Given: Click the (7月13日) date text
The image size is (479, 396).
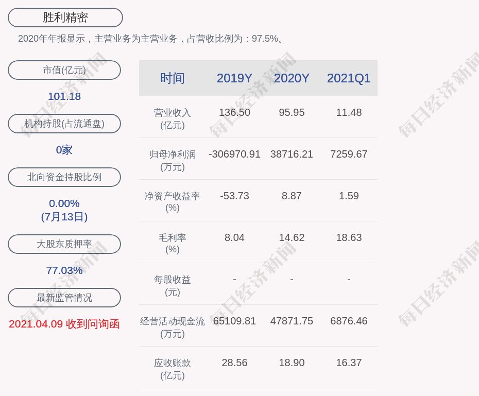Looking at the screenshot, I should (64, 217).
